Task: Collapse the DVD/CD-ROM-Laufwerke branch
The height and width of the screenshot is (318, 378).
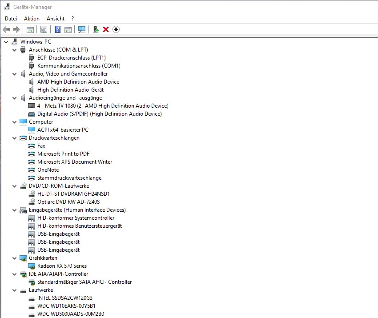Action: (15, 186)
